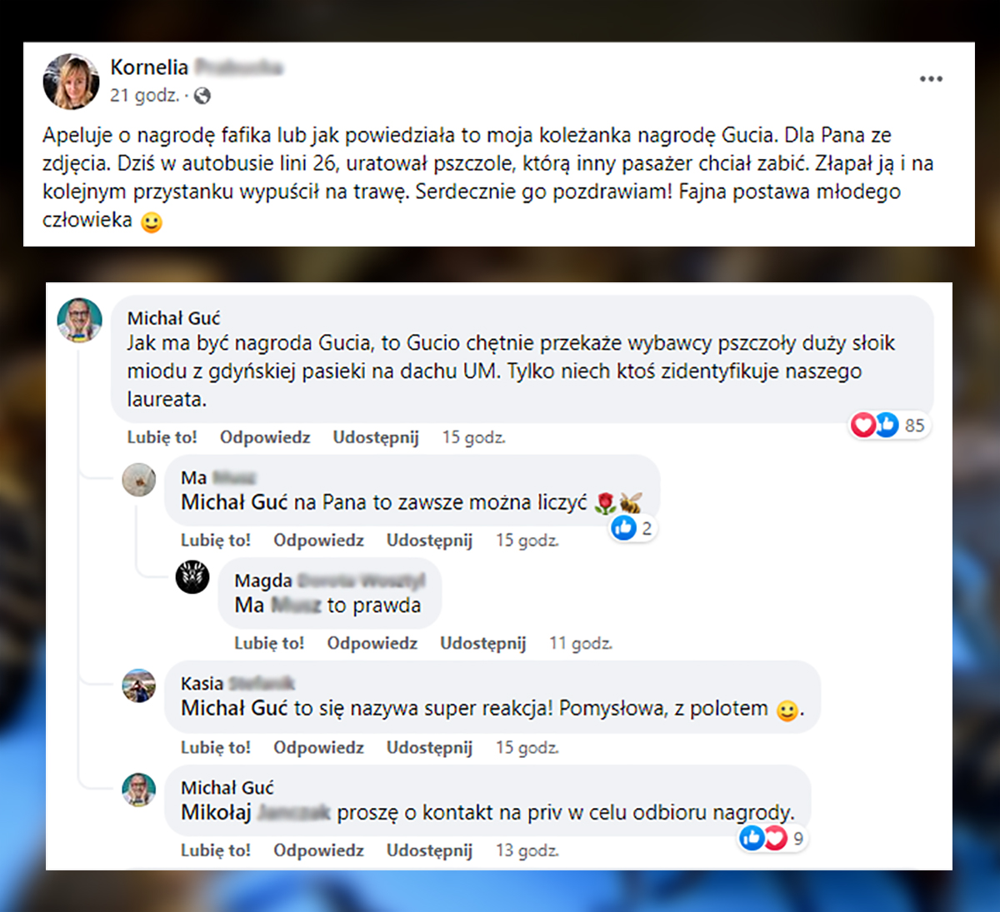Click the smiley emoji at the post's end
Image resolution: width=1000 pixels, height=912 pixels.
coord(152,222)
